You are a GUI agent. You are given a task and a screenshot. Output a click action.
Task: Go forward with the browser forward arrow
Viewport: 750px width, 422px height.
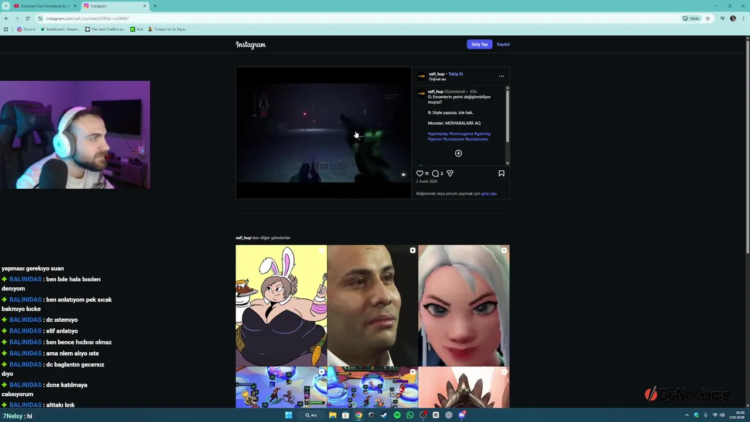coord(16,18)
